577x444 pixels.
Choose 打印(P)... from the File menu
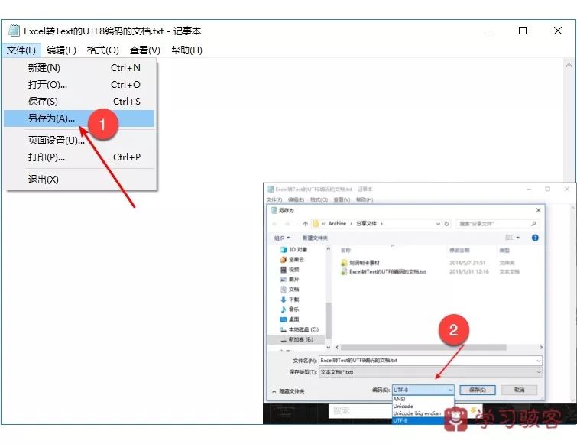click(x=79, y=157)
